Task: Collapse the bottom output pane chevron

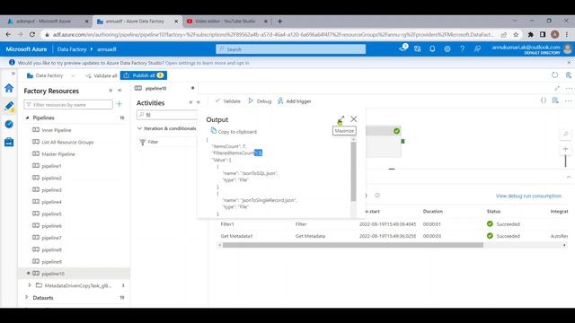Action: pyautogui.click(x=569, y=177)
